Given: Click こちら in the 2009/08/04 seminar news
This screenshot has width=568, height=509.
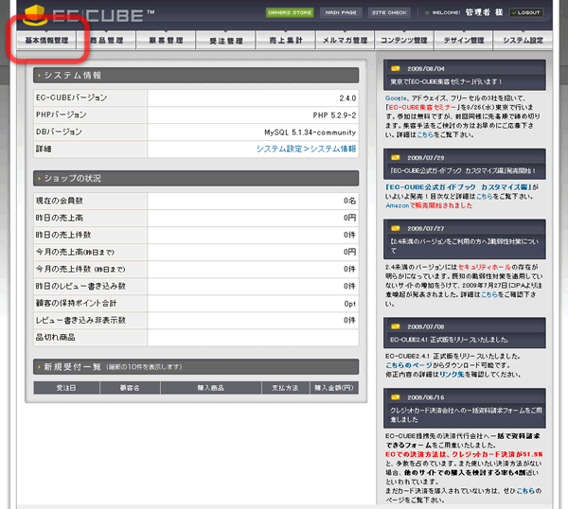Looking at the screenshot, I should tap(425, 134).
